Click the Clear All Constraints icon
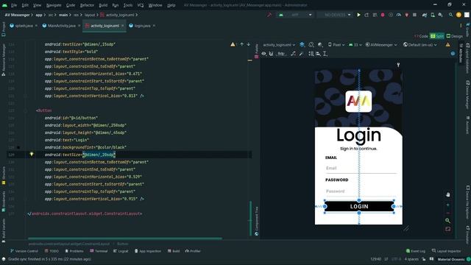Image resolution: width=471 pixels, height=265 pixels. [293, 54]
